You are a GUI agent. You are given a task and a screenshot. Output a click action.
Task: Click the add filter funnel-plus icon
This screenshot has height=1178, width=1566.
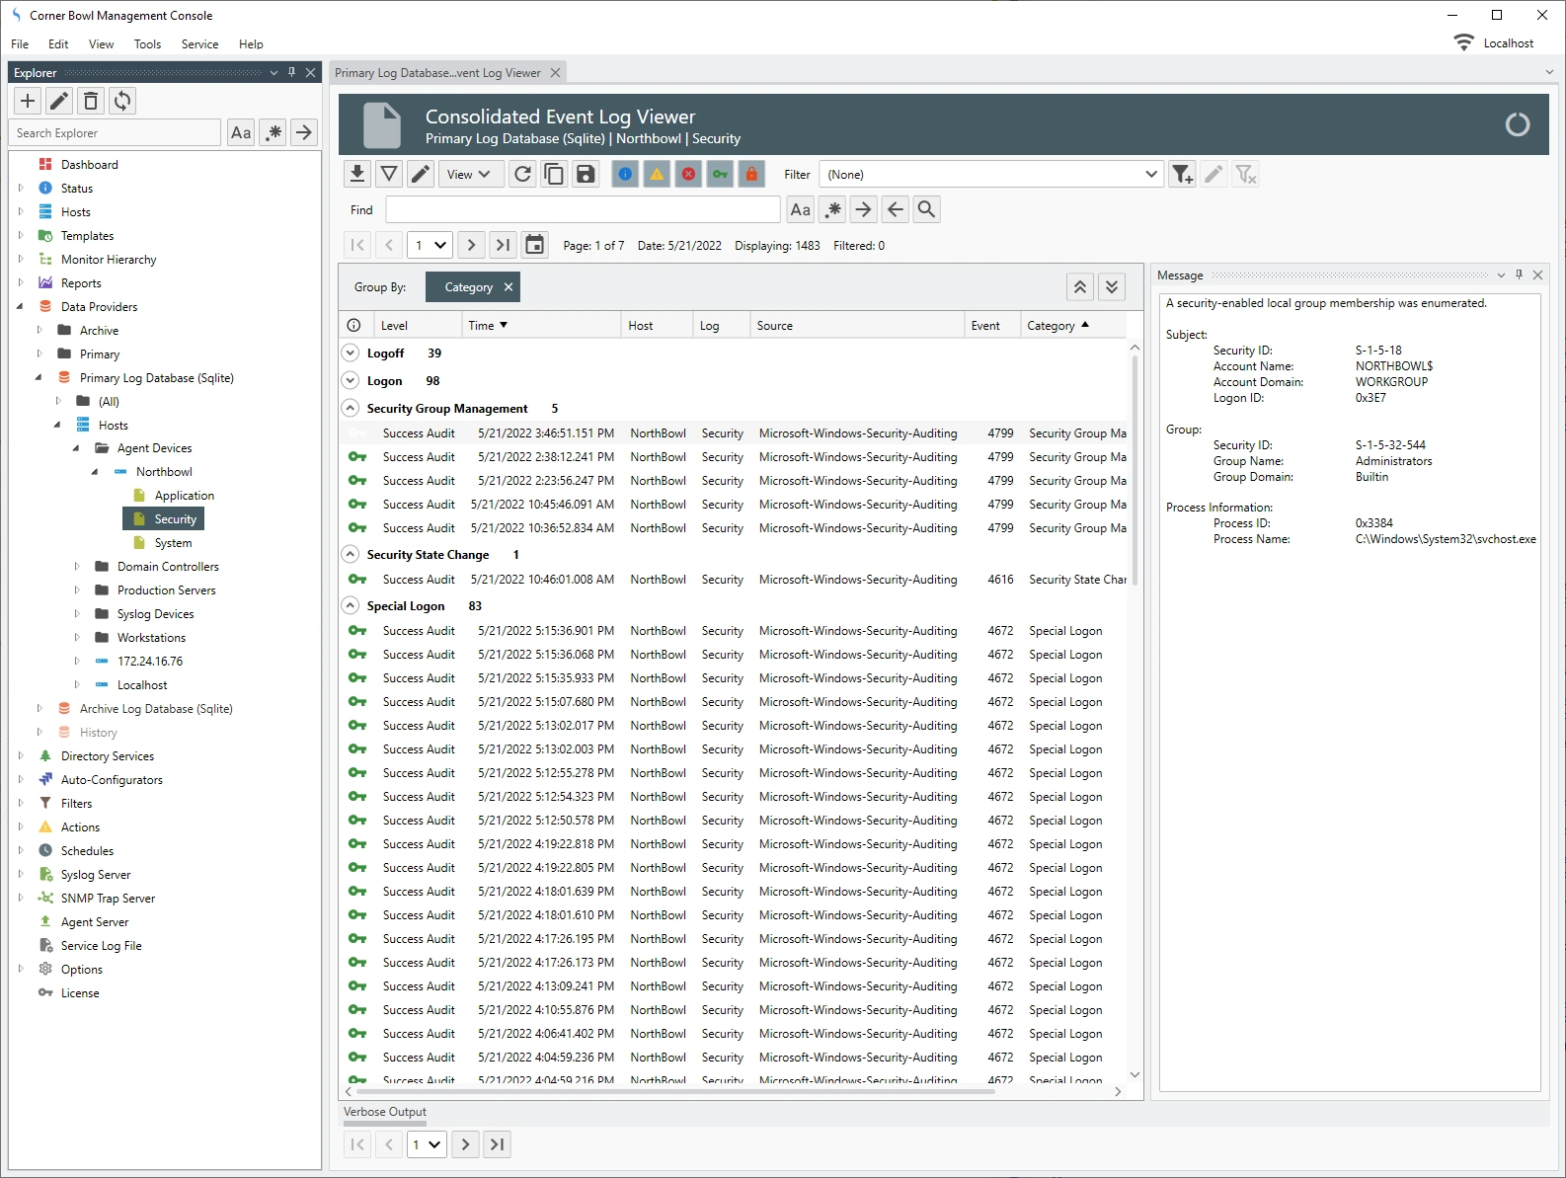(1182, 175)
